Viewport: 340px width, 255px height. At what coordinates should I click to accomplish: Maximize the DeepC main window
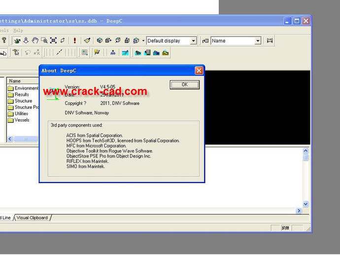coord(297,21)
